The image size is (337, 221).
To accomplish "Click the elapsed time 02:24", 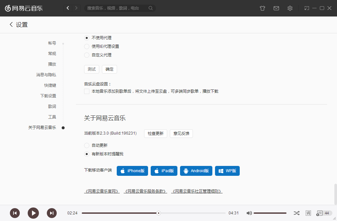I will pos(72,213).
